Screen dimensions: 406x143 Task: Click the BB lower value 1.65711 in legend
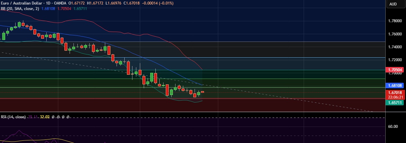point(80,9)
